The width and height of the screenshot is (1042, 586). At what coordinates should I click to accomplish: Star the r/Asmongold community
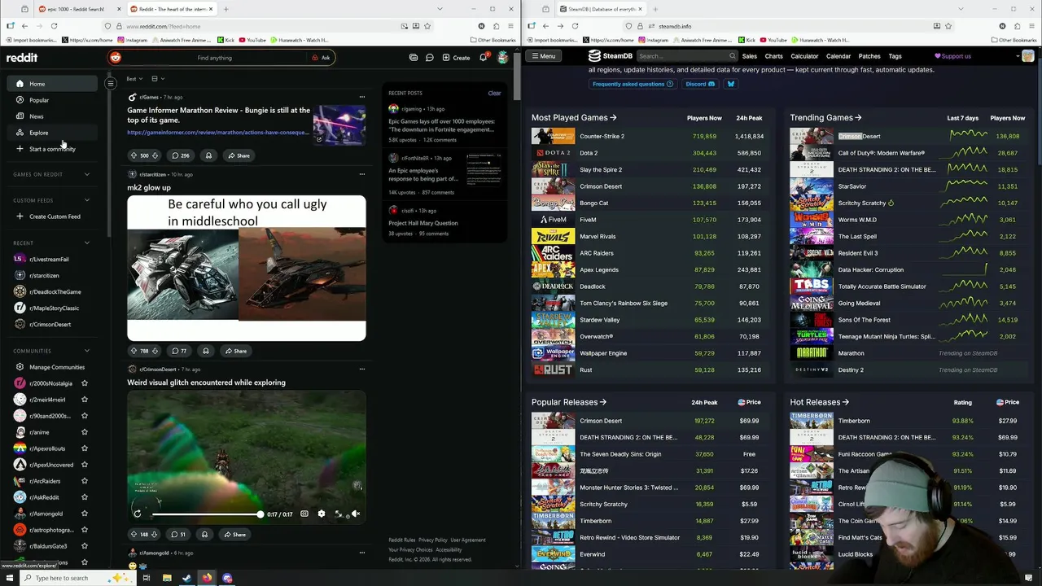tap(84, 514)
